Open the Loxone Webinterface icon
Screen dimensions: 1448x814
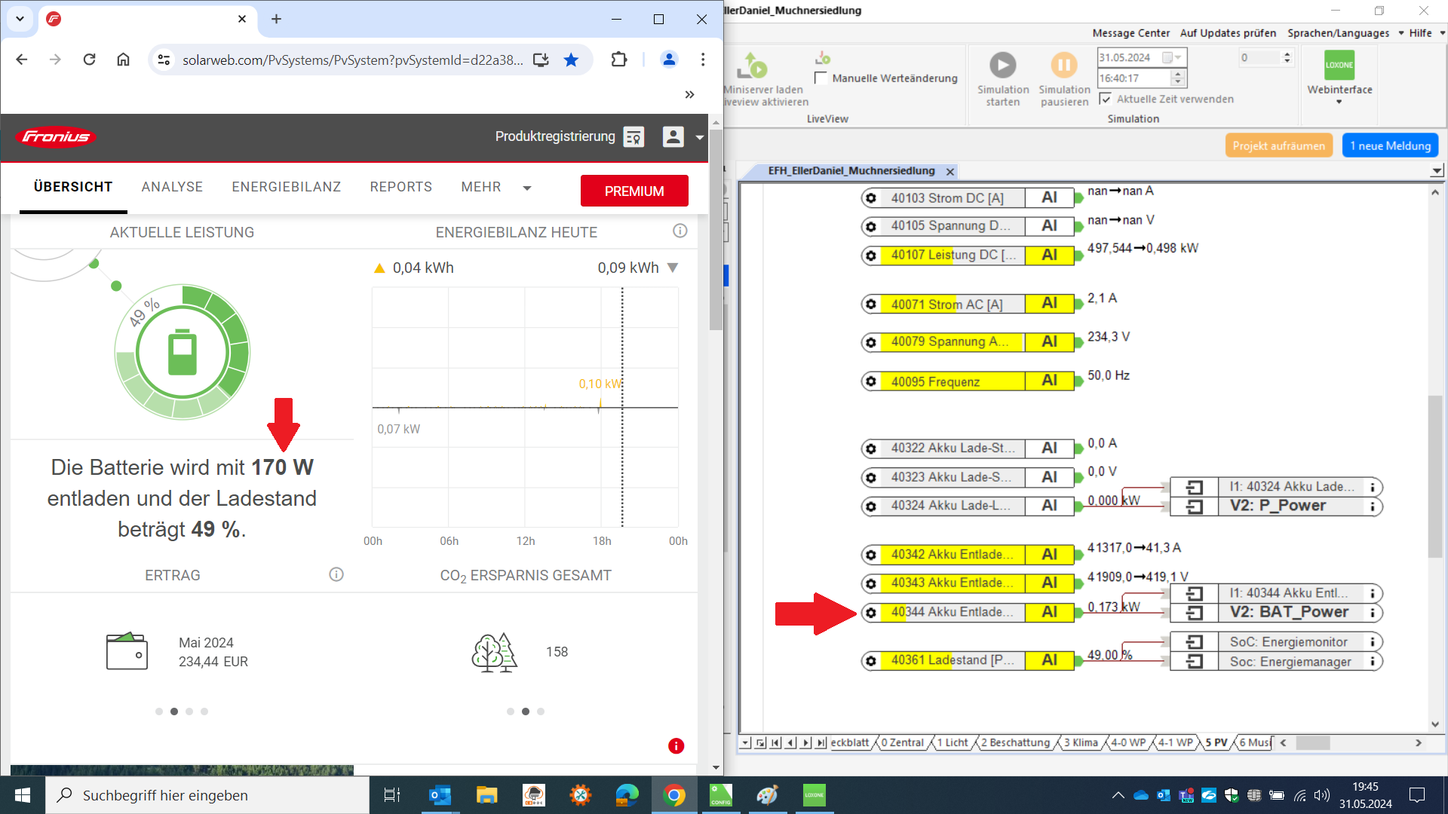point(1339,66)
